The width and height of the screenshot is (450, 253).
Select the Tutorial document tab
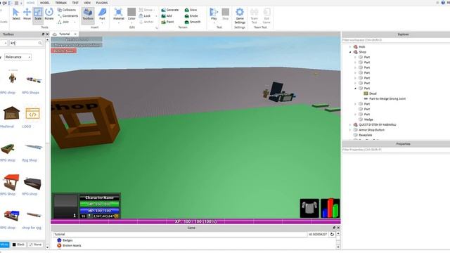(x=64, y=34)
